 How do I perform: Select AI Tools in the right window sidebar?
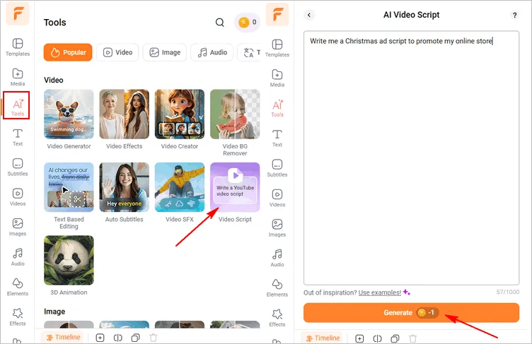[x=277, y=108]
